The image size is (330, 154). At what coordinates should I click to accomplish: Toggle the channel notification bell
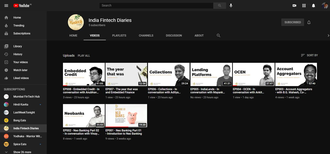pyautogui.click(x=309, y=22)
